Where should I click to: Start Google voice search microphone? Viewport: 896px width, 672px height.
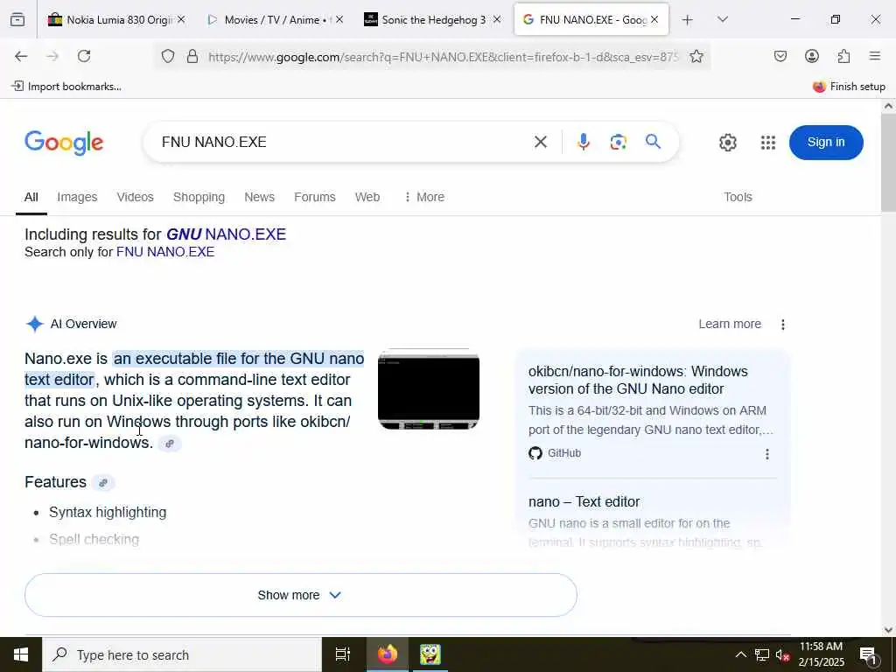pos(584,142)
